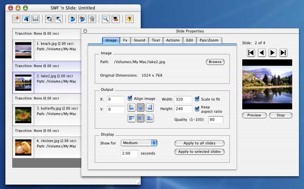Viewport: 304px width, 189px height.
Task: Click the magnifying glass preview icon in toolbar
Action: [x=106, y=19]
